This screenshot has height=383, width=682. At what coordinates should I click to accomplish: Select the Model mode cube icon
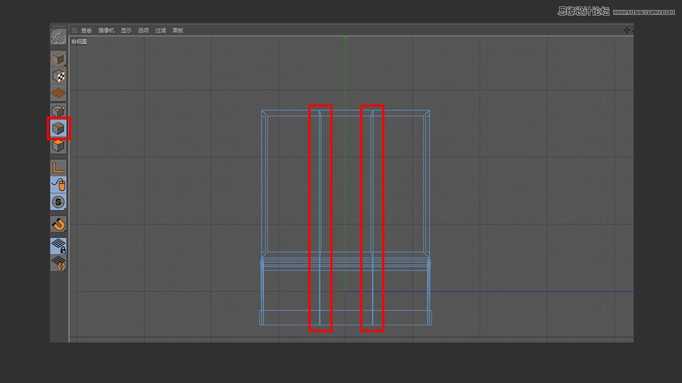click(58, 59)
